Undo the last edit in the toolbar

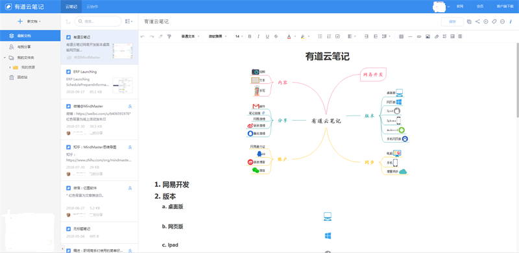143,36
